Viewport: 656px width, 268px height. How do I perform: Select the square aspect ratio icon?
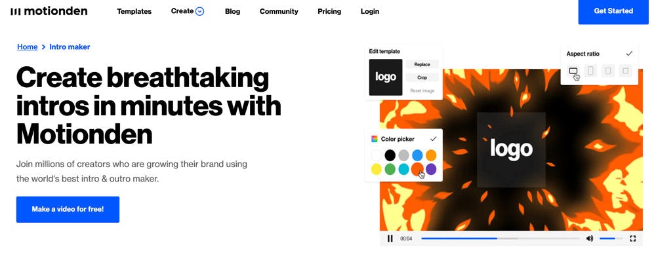(625, 71)
